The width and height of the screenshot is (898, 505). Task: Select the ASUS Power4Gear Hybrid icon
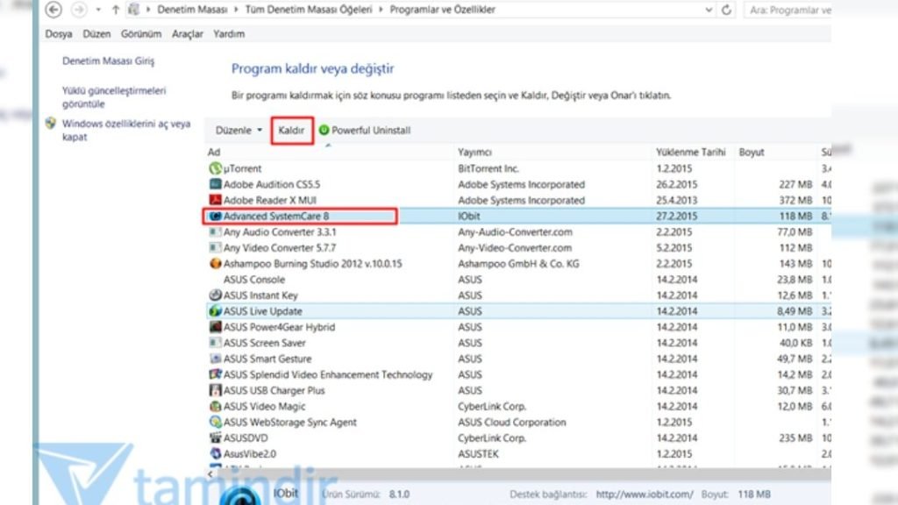click(215, 327)
